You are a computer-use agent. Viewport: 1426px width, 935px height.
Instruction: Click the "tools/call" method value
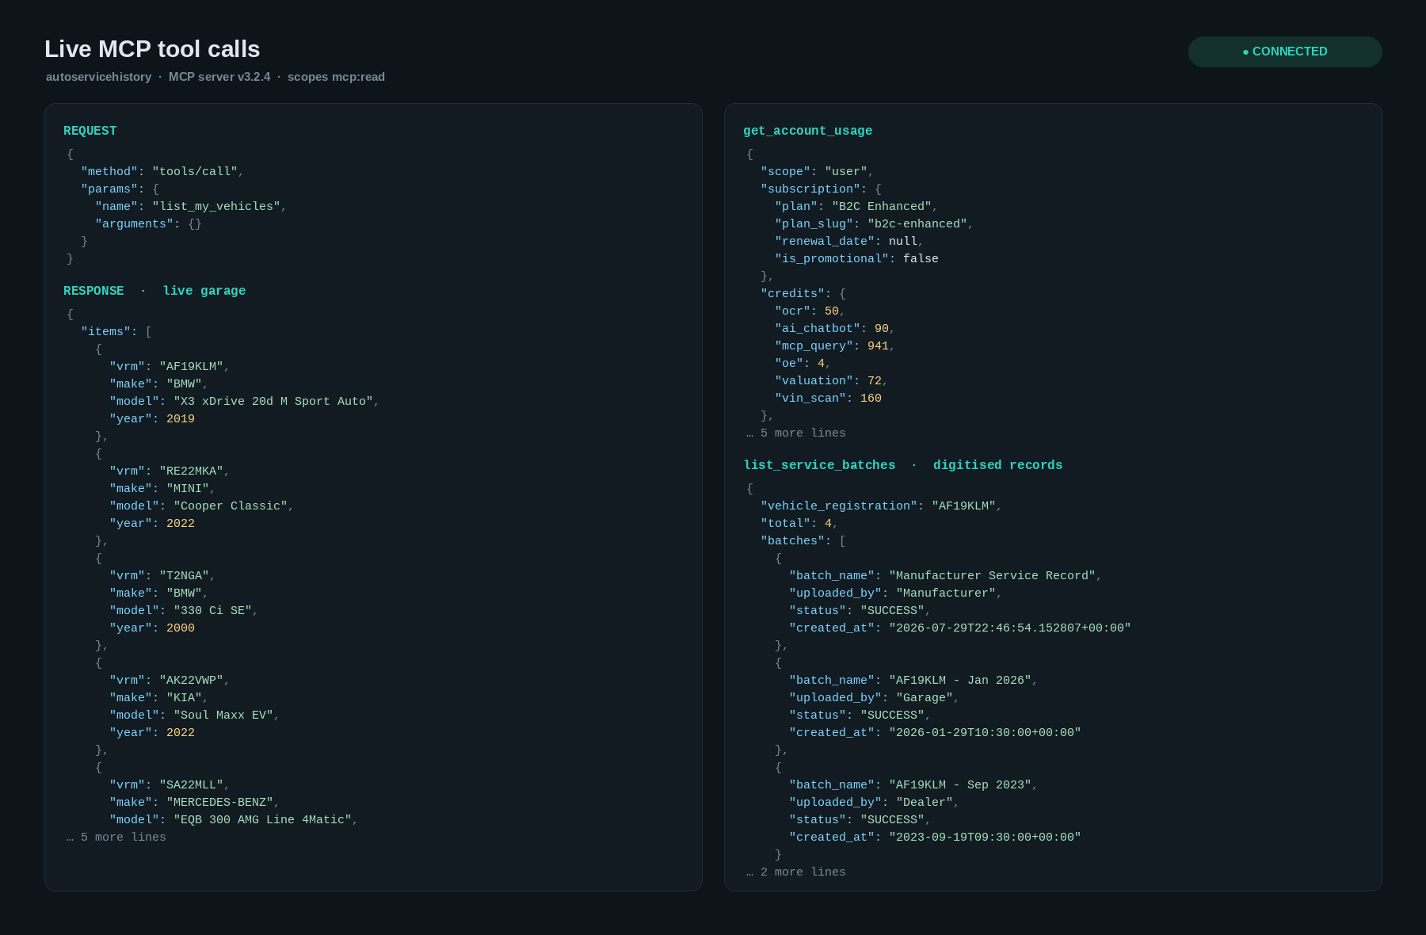coord(195,172)
